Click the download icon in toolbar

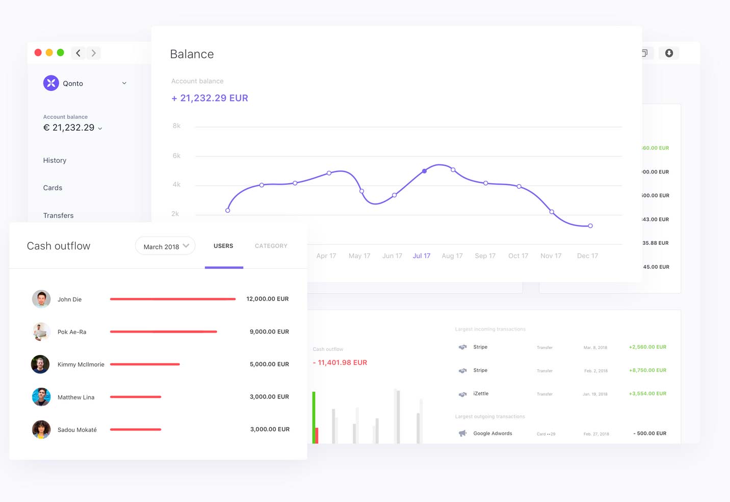tap(669, 53)
